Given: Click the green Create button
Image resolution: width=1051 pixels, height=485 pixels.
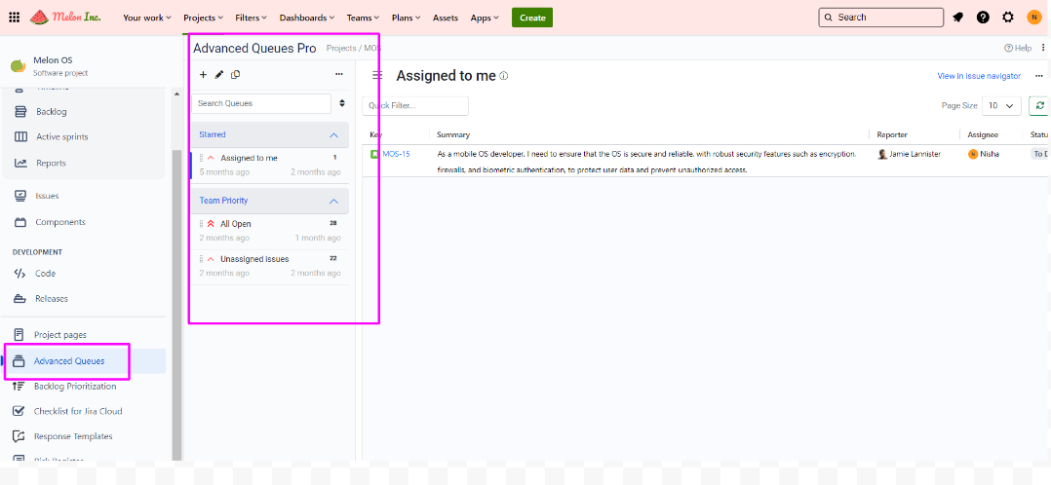Looking at the screenshot, I should [x=532, y=18].
